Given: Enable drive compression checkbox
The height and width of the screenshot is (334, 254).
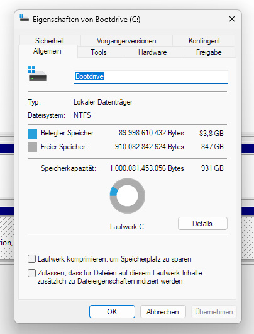Looking at the screenshot, I should click(31, 259).
